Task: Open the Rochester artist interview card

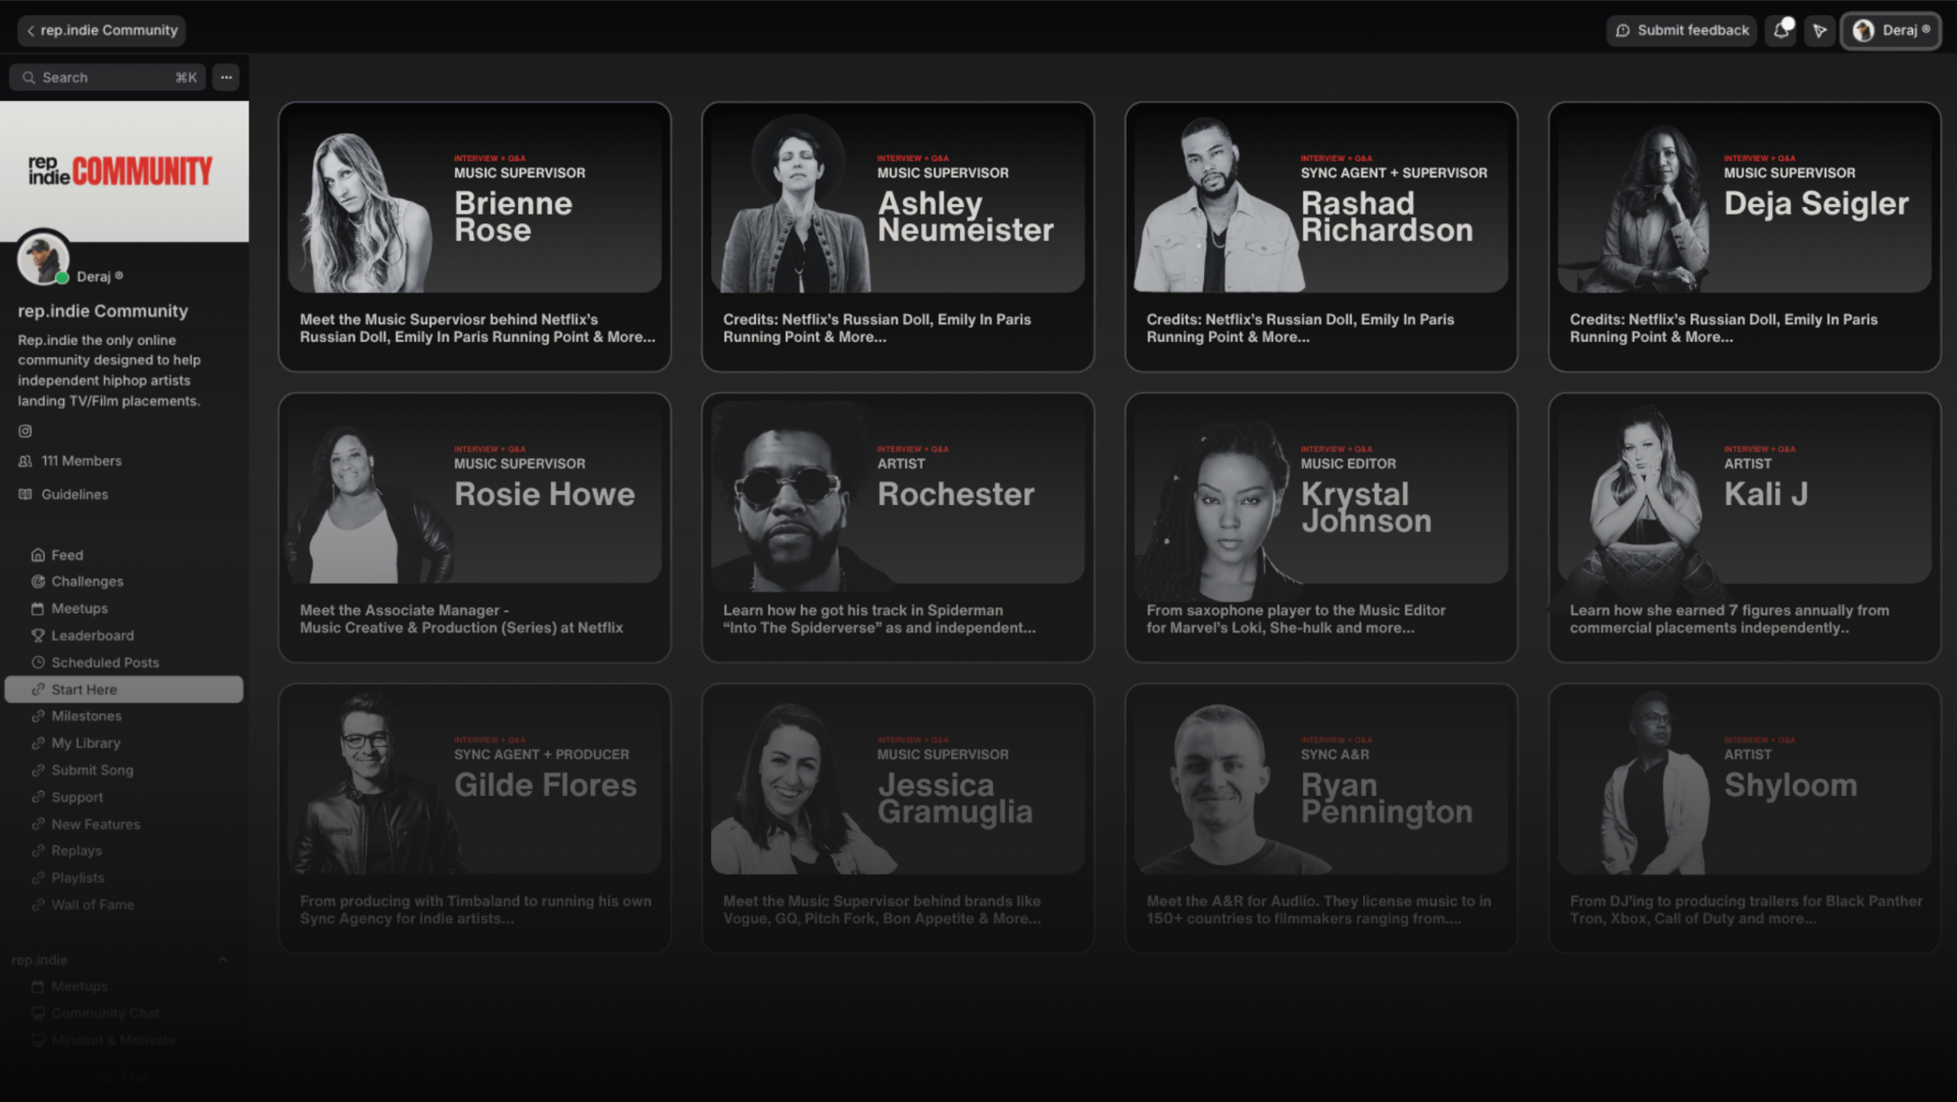Action: point(898,527)
